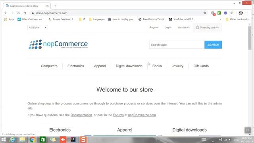Screen dimensions: 254x143
Task: Open the How to display you... bookmark
Action: [x=121, y=19]
